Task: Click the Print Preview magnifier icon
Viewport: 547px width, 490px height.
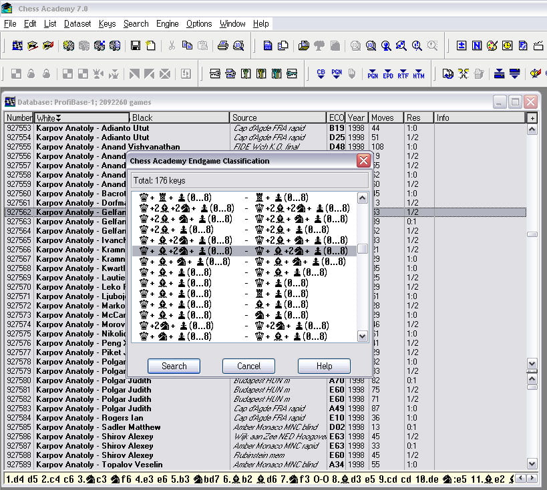Action: point(240,45)
